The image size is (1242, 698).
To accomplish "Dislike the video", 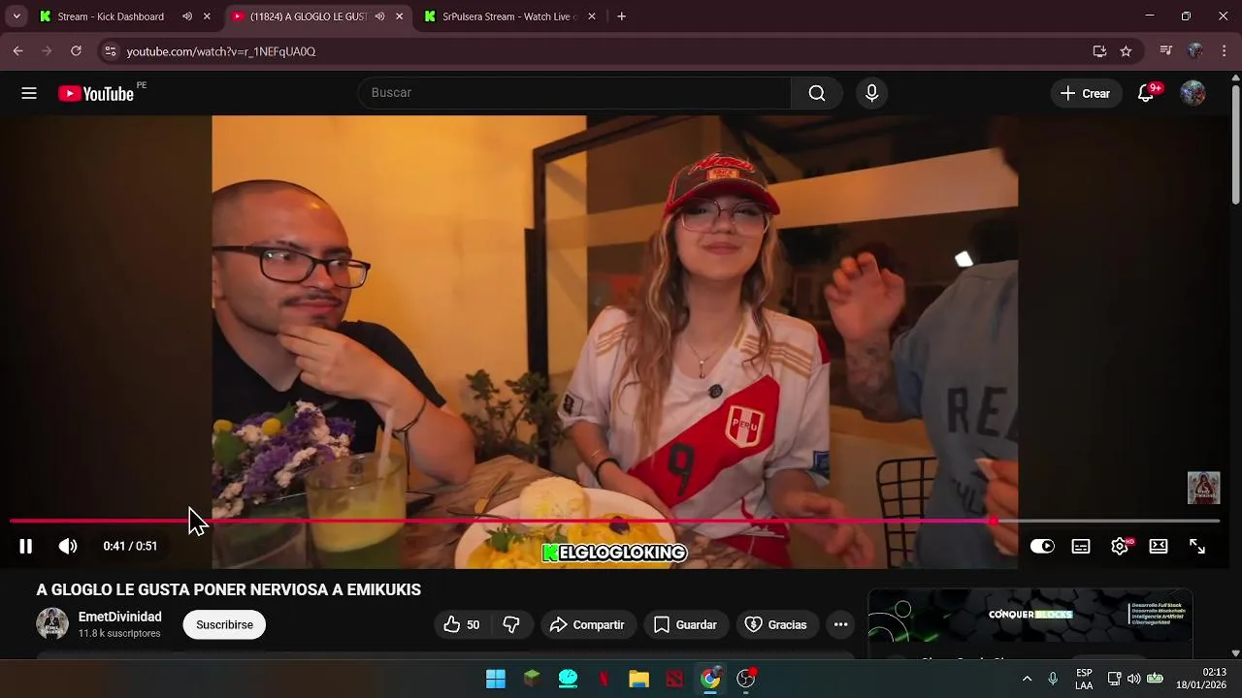I will [x=511, y=625].
